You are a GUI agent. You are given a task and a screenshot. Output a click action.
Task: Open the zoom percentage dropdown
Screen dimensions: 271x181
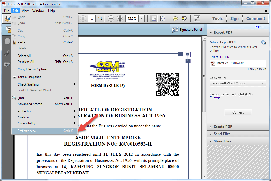click(x=141, y=18)
